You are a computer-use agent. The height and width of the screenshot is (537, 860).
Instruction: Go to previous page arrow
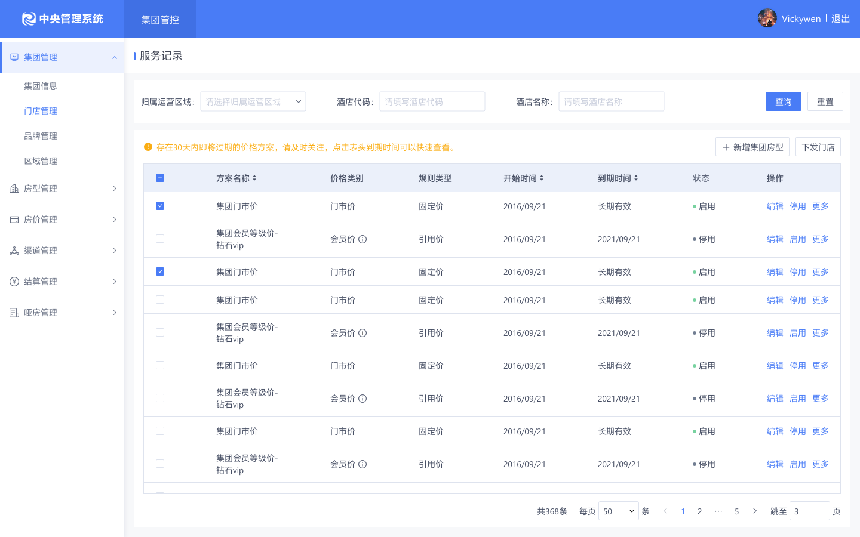coord(665,511)
